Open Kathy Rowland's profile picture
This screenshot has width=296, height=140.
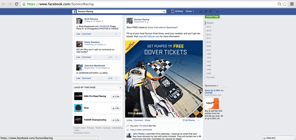tap(79, 44)
